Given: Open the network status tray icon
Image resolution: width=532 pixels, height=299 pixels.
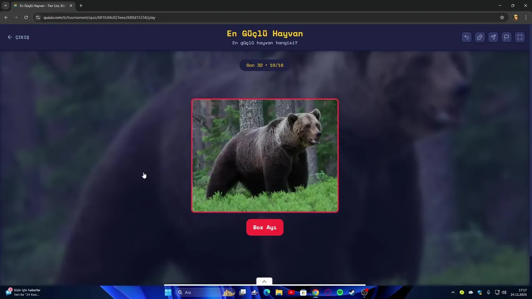Looking at the screenshot, I should tap(497, 292).
